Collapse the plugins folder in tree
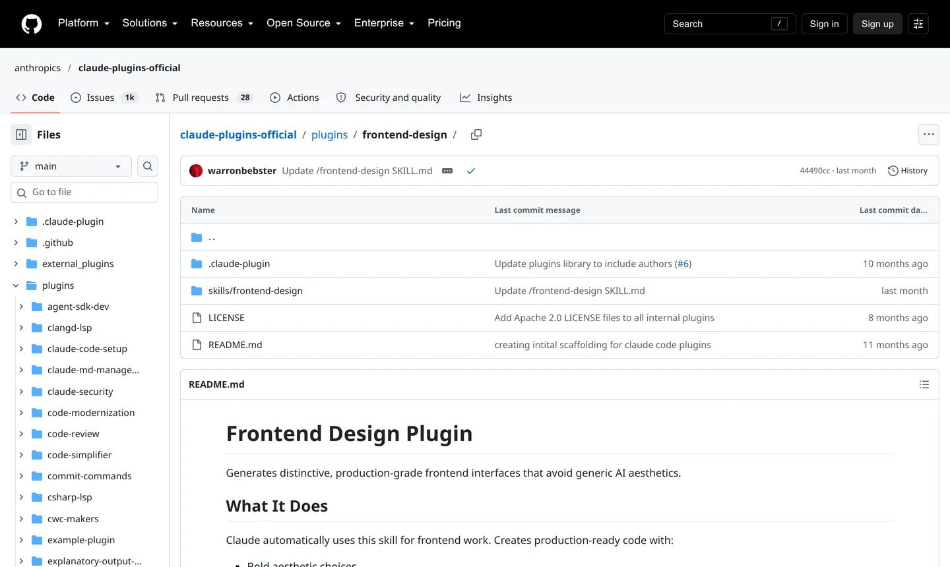This screenshot has width=950, height=567. [16, 285]
